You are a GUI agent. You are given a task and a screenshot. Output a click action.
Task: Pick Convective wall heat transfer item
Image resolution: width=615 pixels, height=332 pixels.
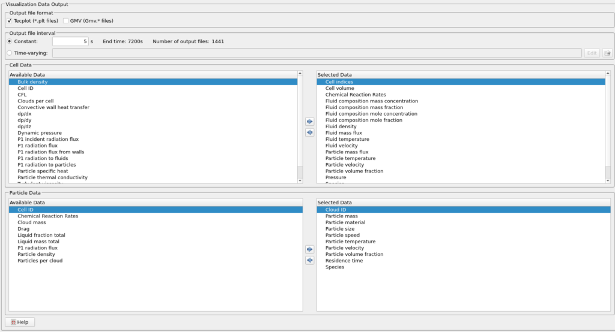(x=53, y=107)
